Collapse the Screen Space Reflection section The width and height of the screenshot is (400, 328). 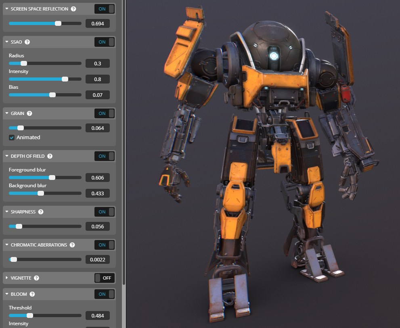(7, 9)
